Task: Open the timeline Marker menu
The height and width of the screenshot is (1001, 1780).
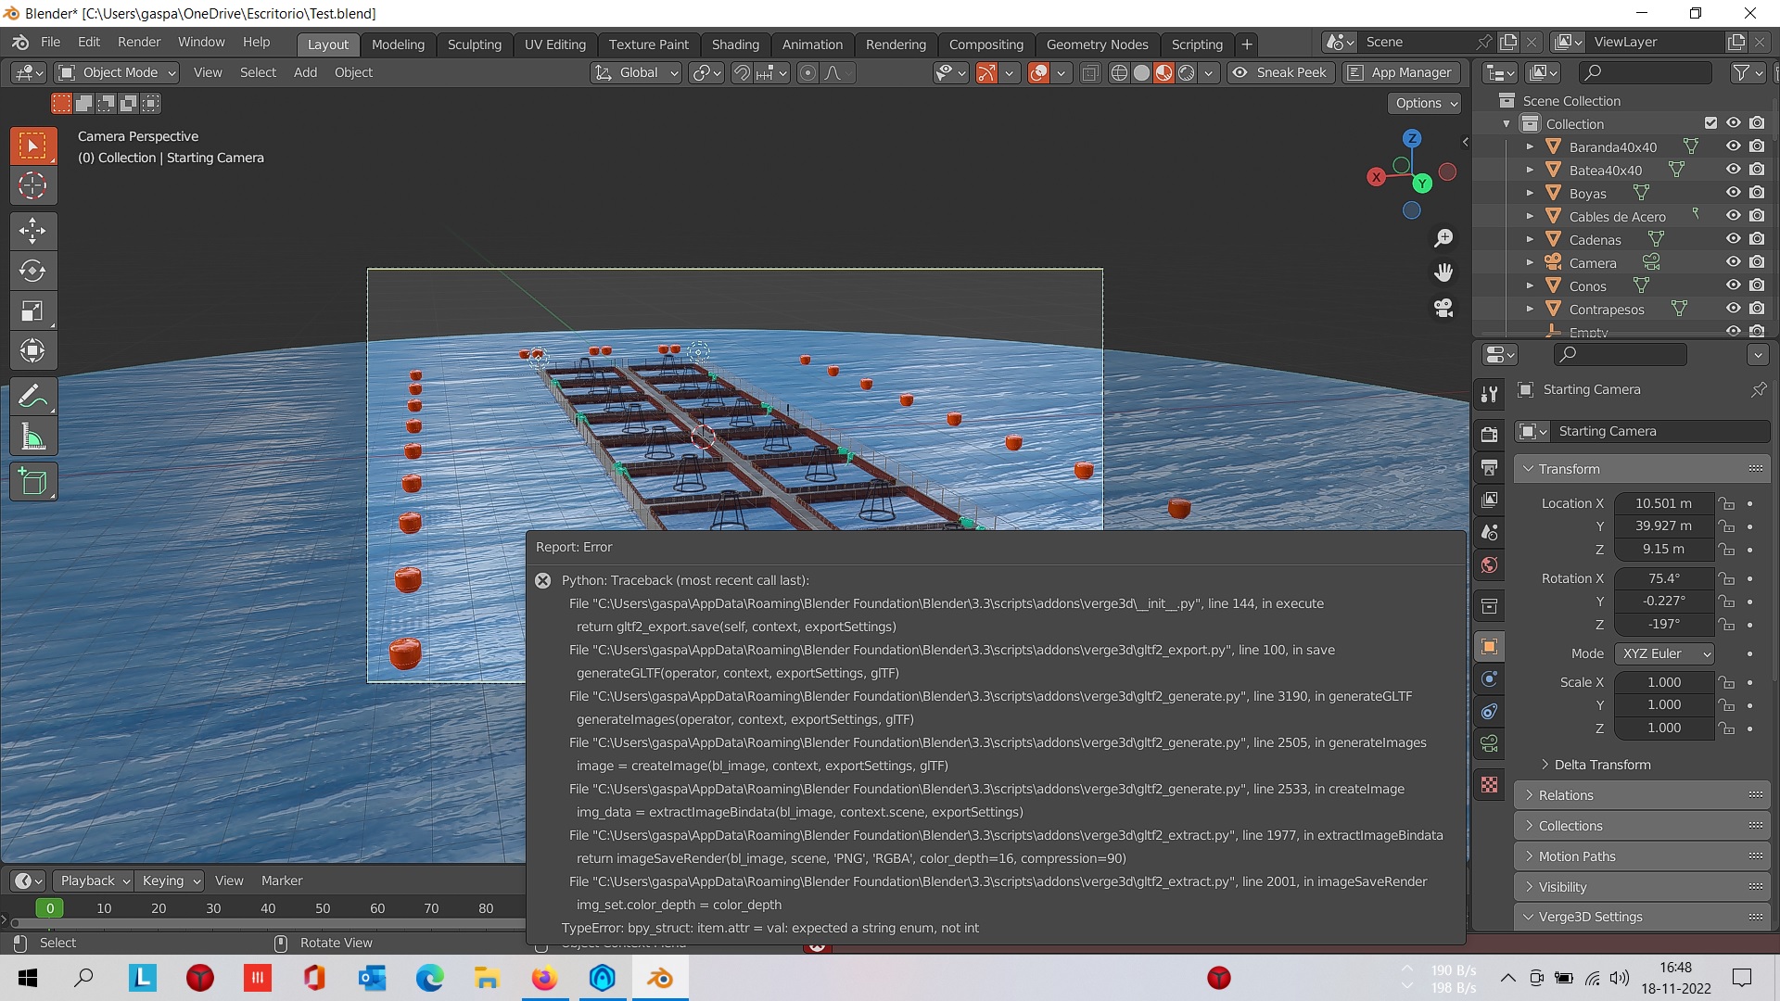Action: [x=282, y=881]
